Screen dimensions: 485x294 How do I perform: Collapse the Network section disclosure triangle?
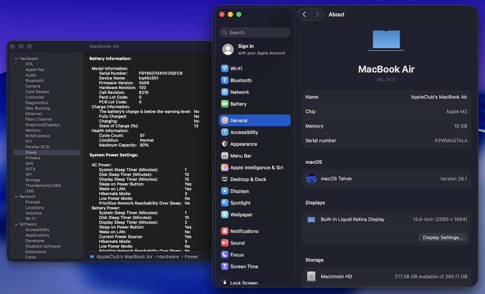coord(16,197)
